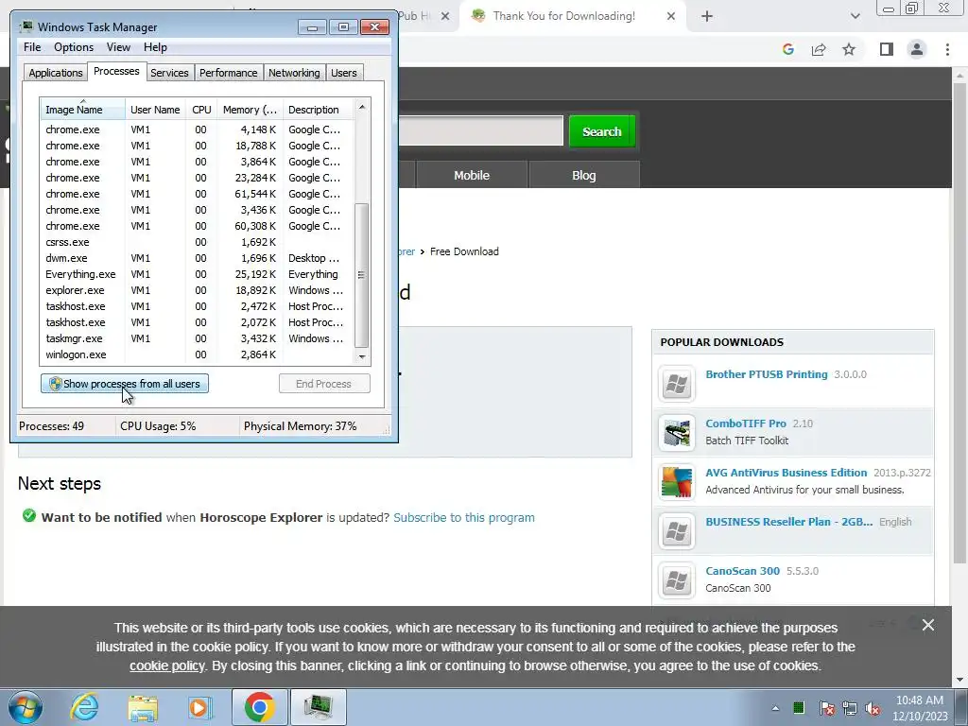The image size is (968, 726).
Task: Select explorer.exe process row
Action: coord(197,290)
